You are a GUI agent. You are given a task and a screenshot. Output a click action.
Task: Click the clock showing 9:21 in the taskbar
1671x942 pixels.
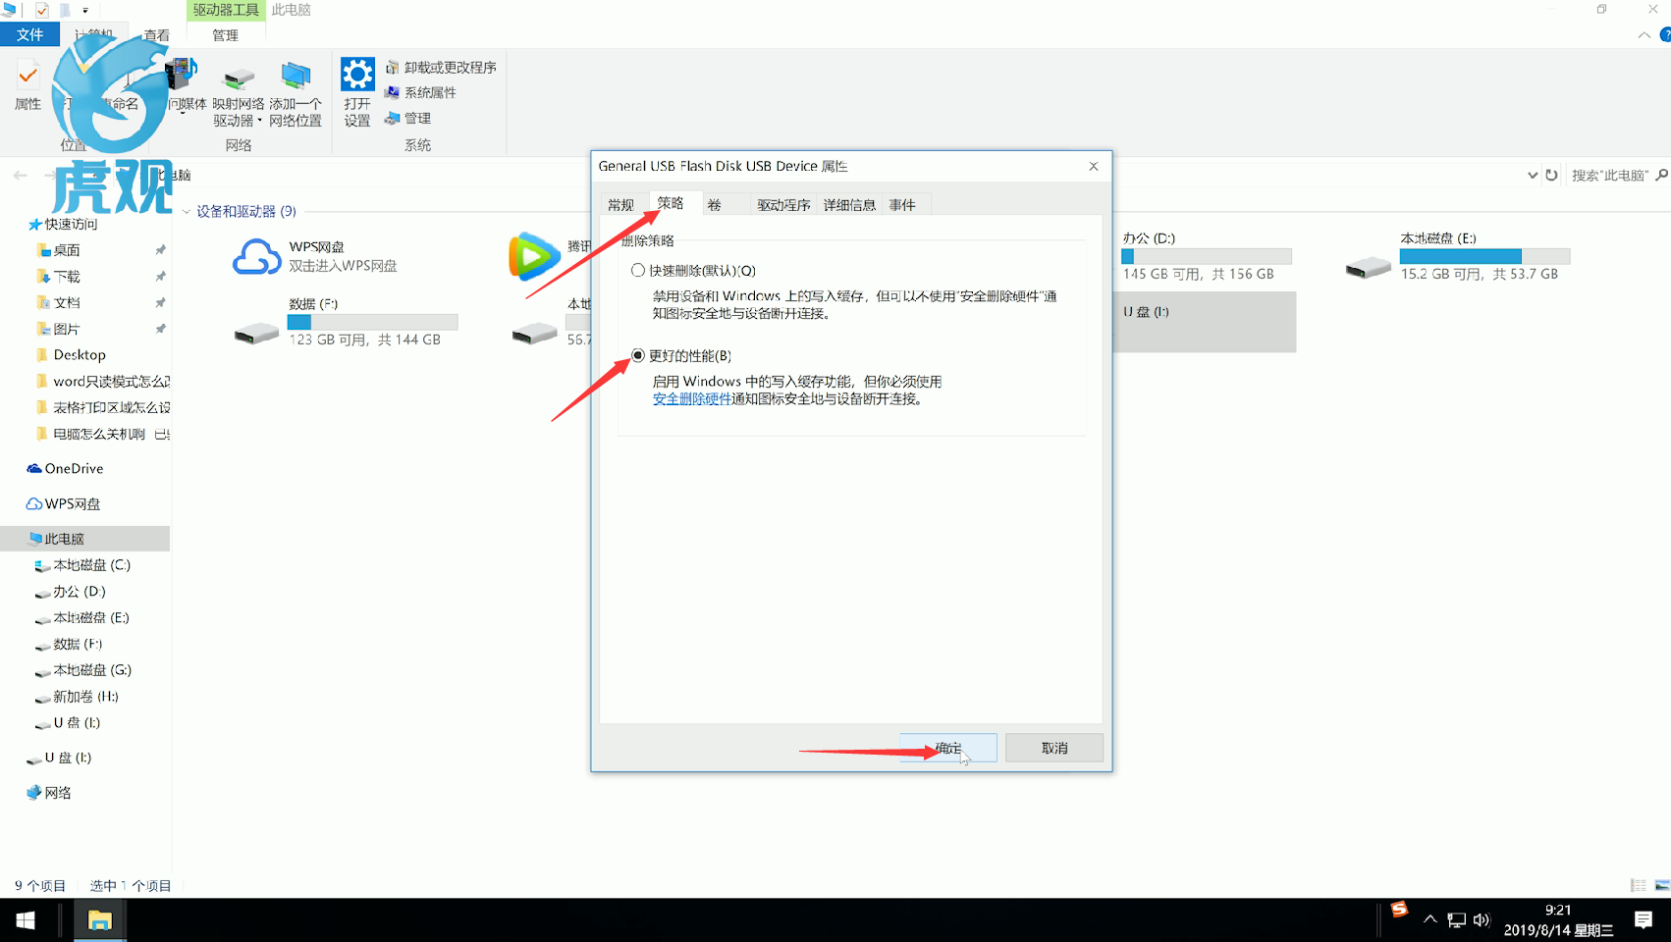[1558, 910]
